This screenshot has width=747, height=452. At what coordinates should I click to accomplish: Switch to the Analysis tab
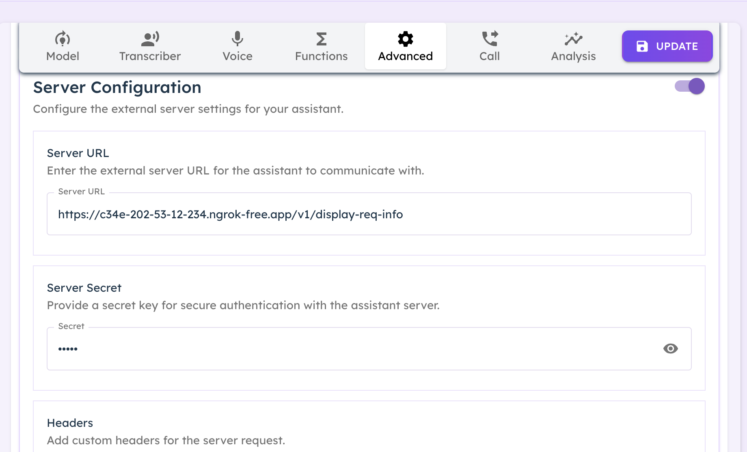pos(573,46)
